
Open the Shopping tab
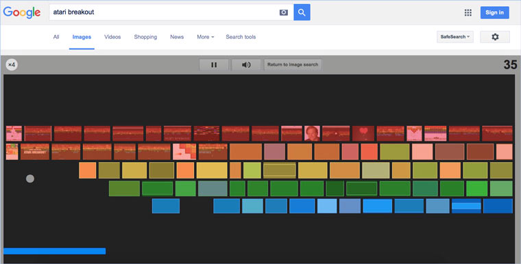[145, 37]
